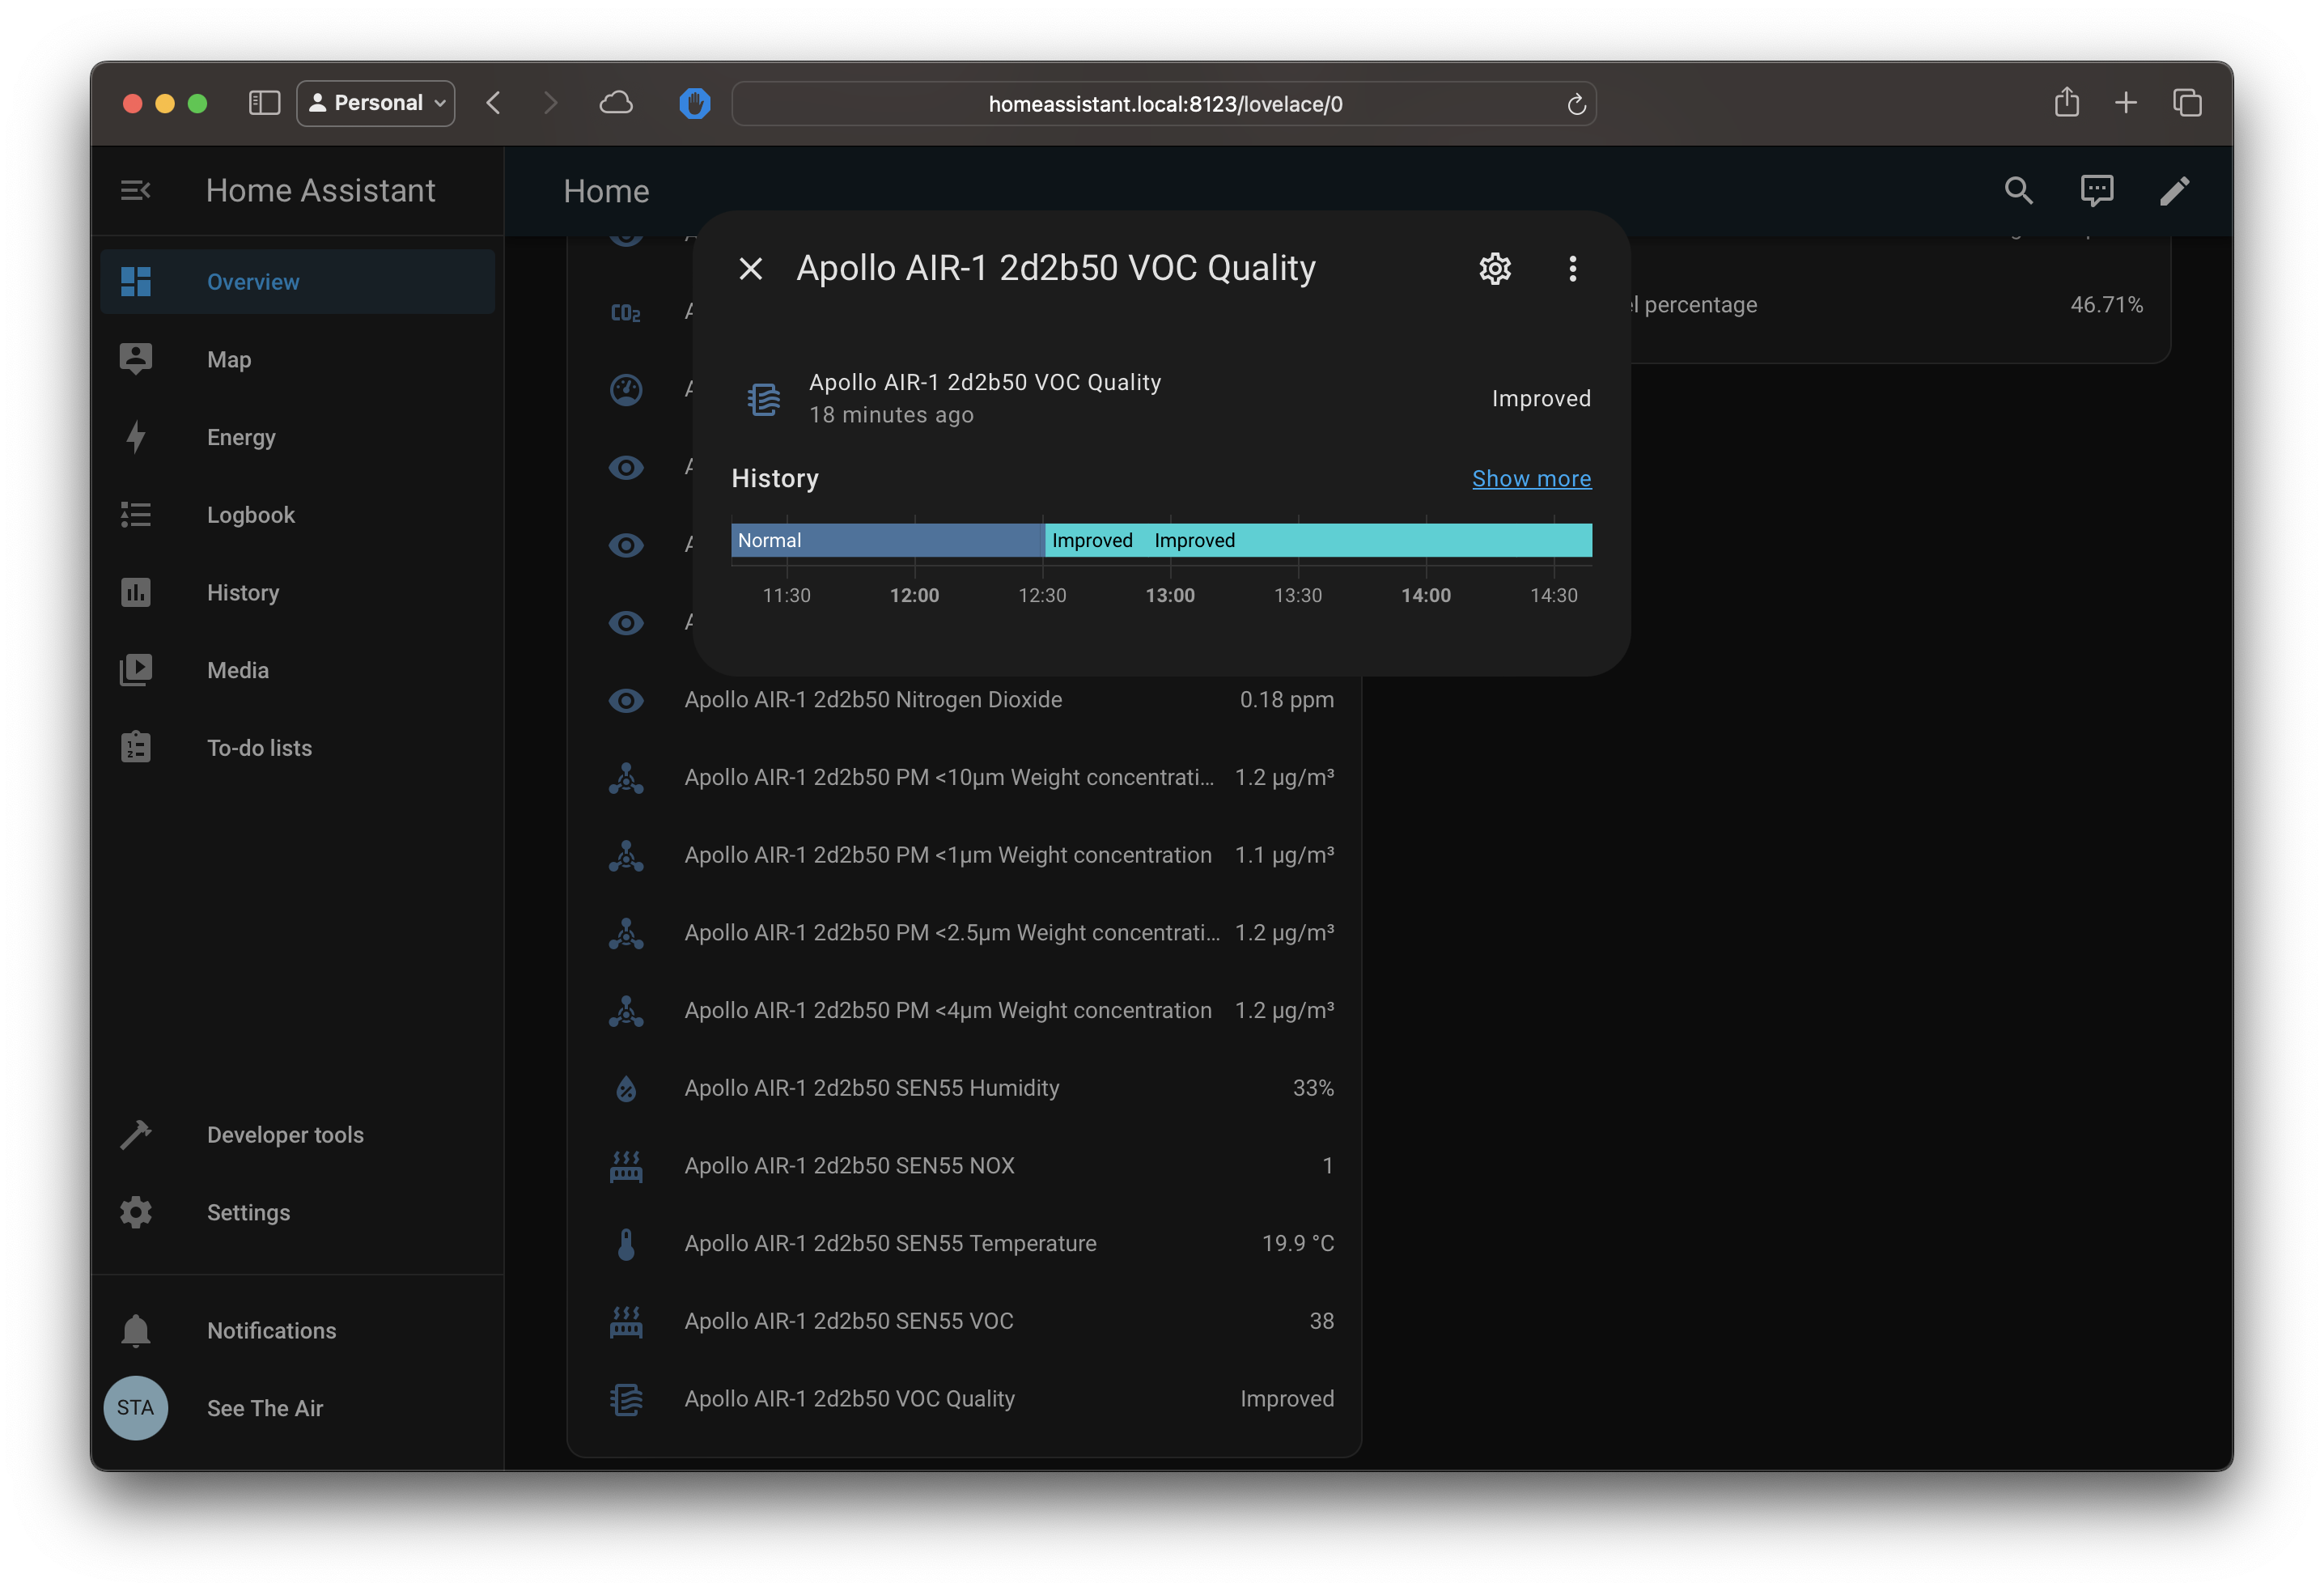
Task: Open Developer tools from the sidebar
Action: pos(285,1134)
